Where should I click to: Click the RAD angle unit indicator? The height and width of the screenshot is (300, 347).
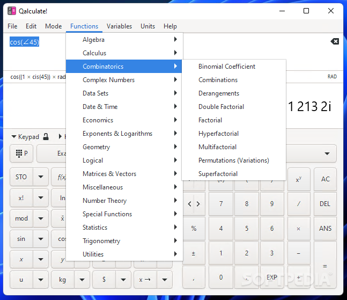pos(332,77)
